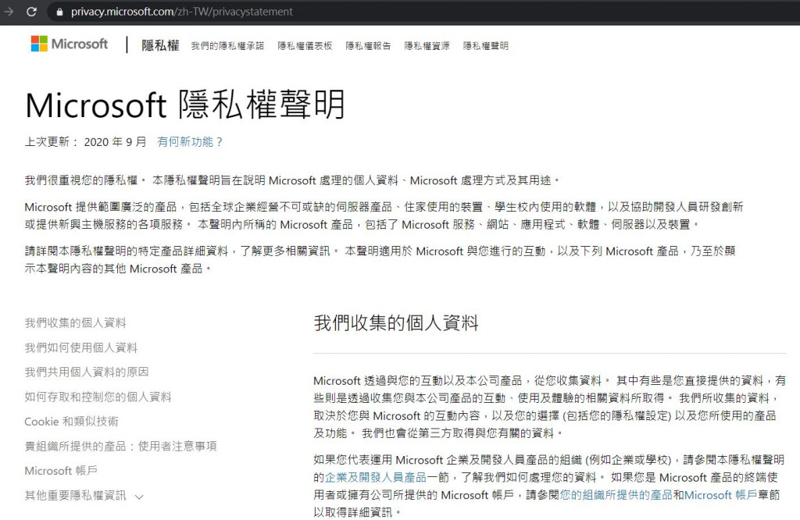This screenshot has height=520, width=800.
Task: Click the Microsoft logo
Action: 70,44
